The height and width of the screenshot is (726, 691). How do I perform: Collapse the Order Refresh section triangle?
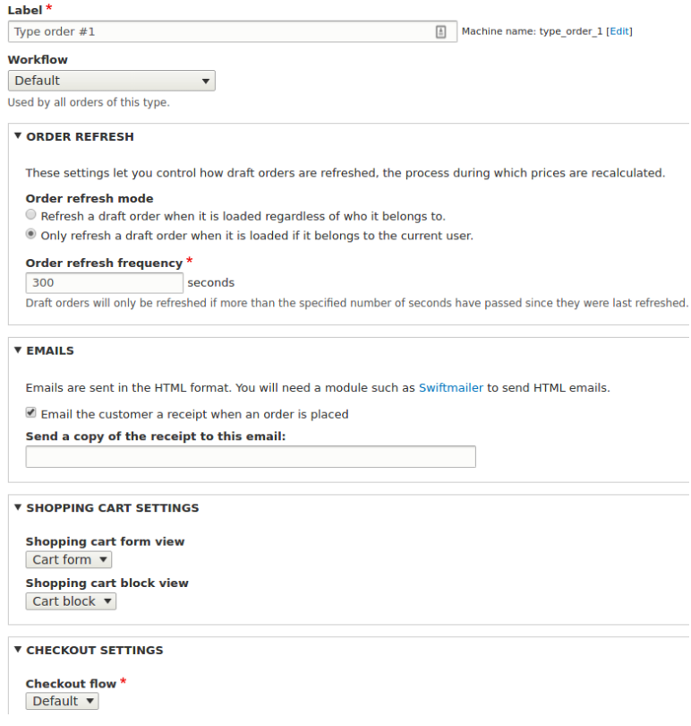[x=18, y=136]
